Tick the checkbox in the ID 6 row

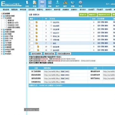coord(51,39)
